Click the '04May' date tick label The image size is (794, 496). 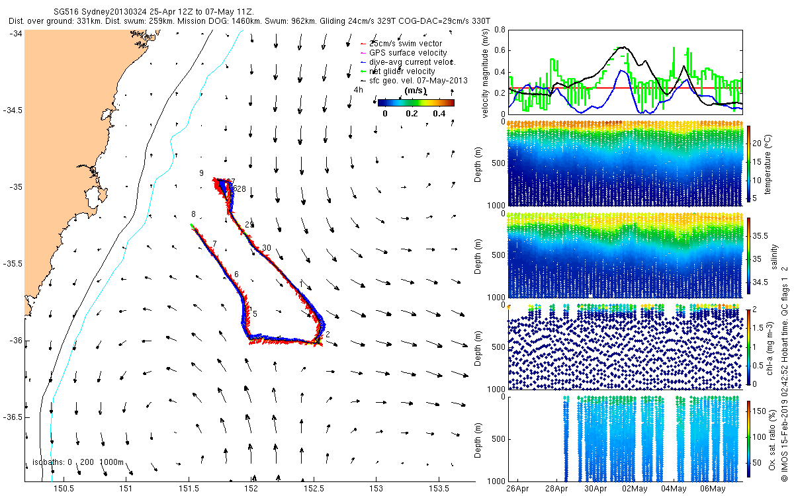[x=674, y=489]
